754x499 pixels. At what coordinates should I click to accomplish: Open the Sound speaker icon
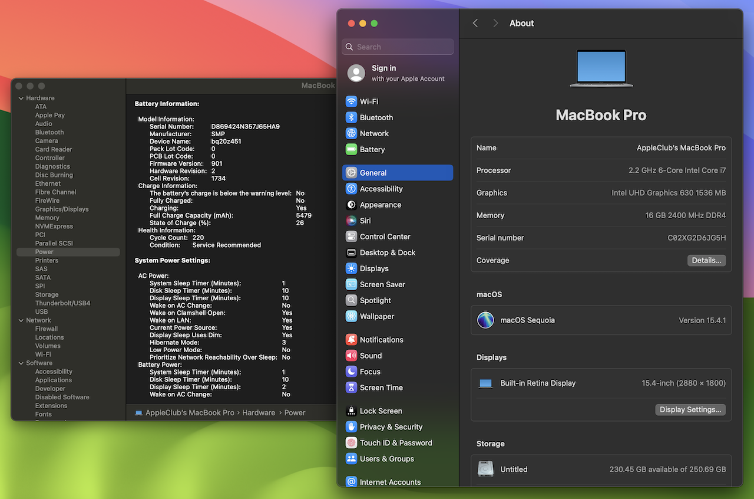pyautogui.click(x=351, y=356)
